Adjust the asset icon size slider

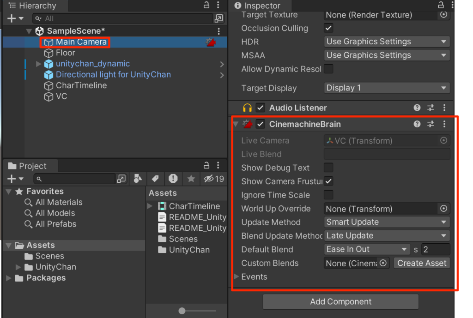[x=182, y=311]
